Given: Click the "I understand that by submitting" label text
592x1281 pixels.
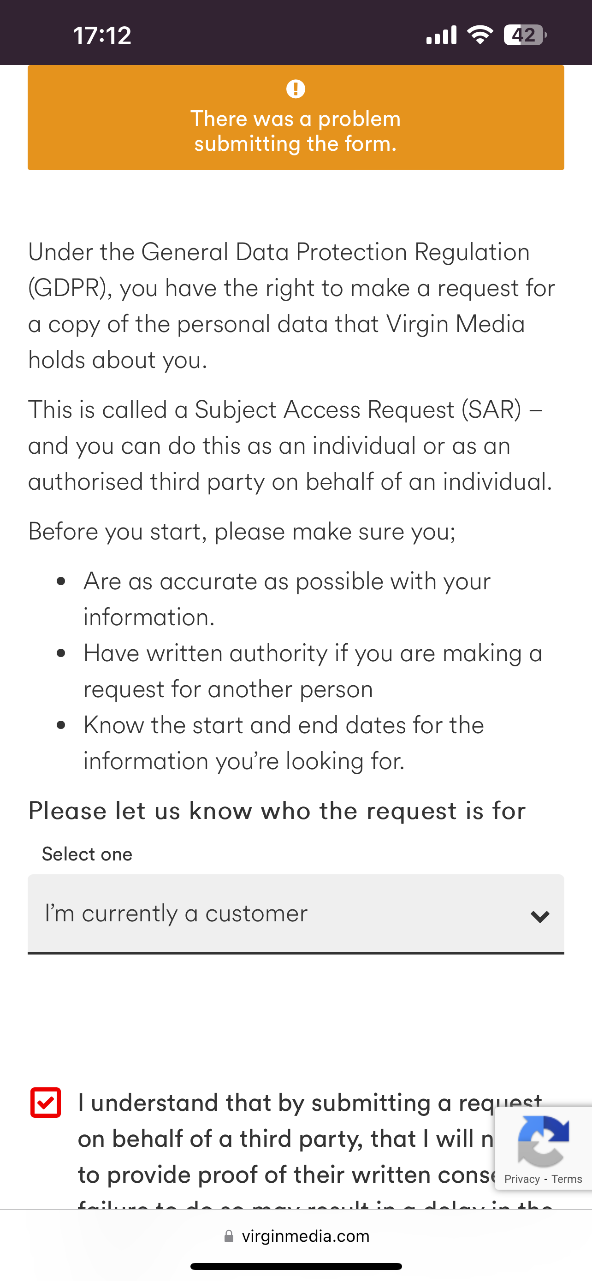Looking at the screenshot, I should 284,1139.
